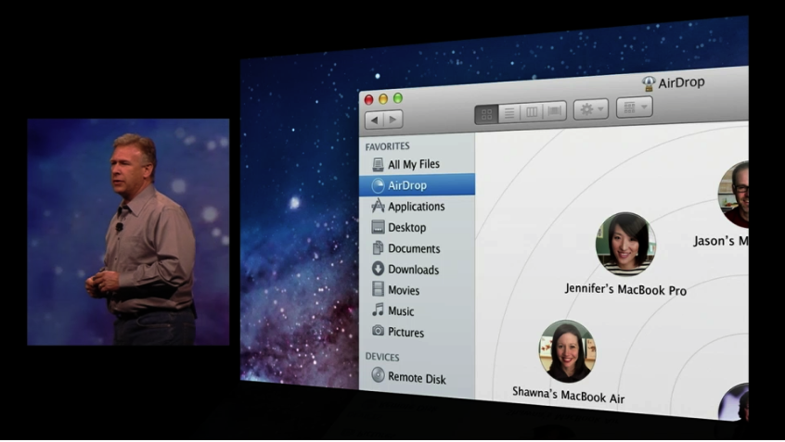The height and width of the screenshot is (442, 785).
Task: Click the Movies filmstrip icon
Action: tap(378, 289)
